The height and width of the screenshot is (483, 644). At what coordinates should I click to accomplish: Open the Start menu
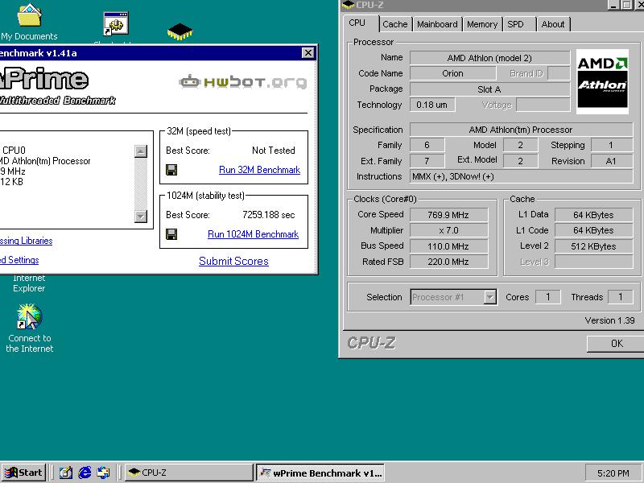coord(23,473)
